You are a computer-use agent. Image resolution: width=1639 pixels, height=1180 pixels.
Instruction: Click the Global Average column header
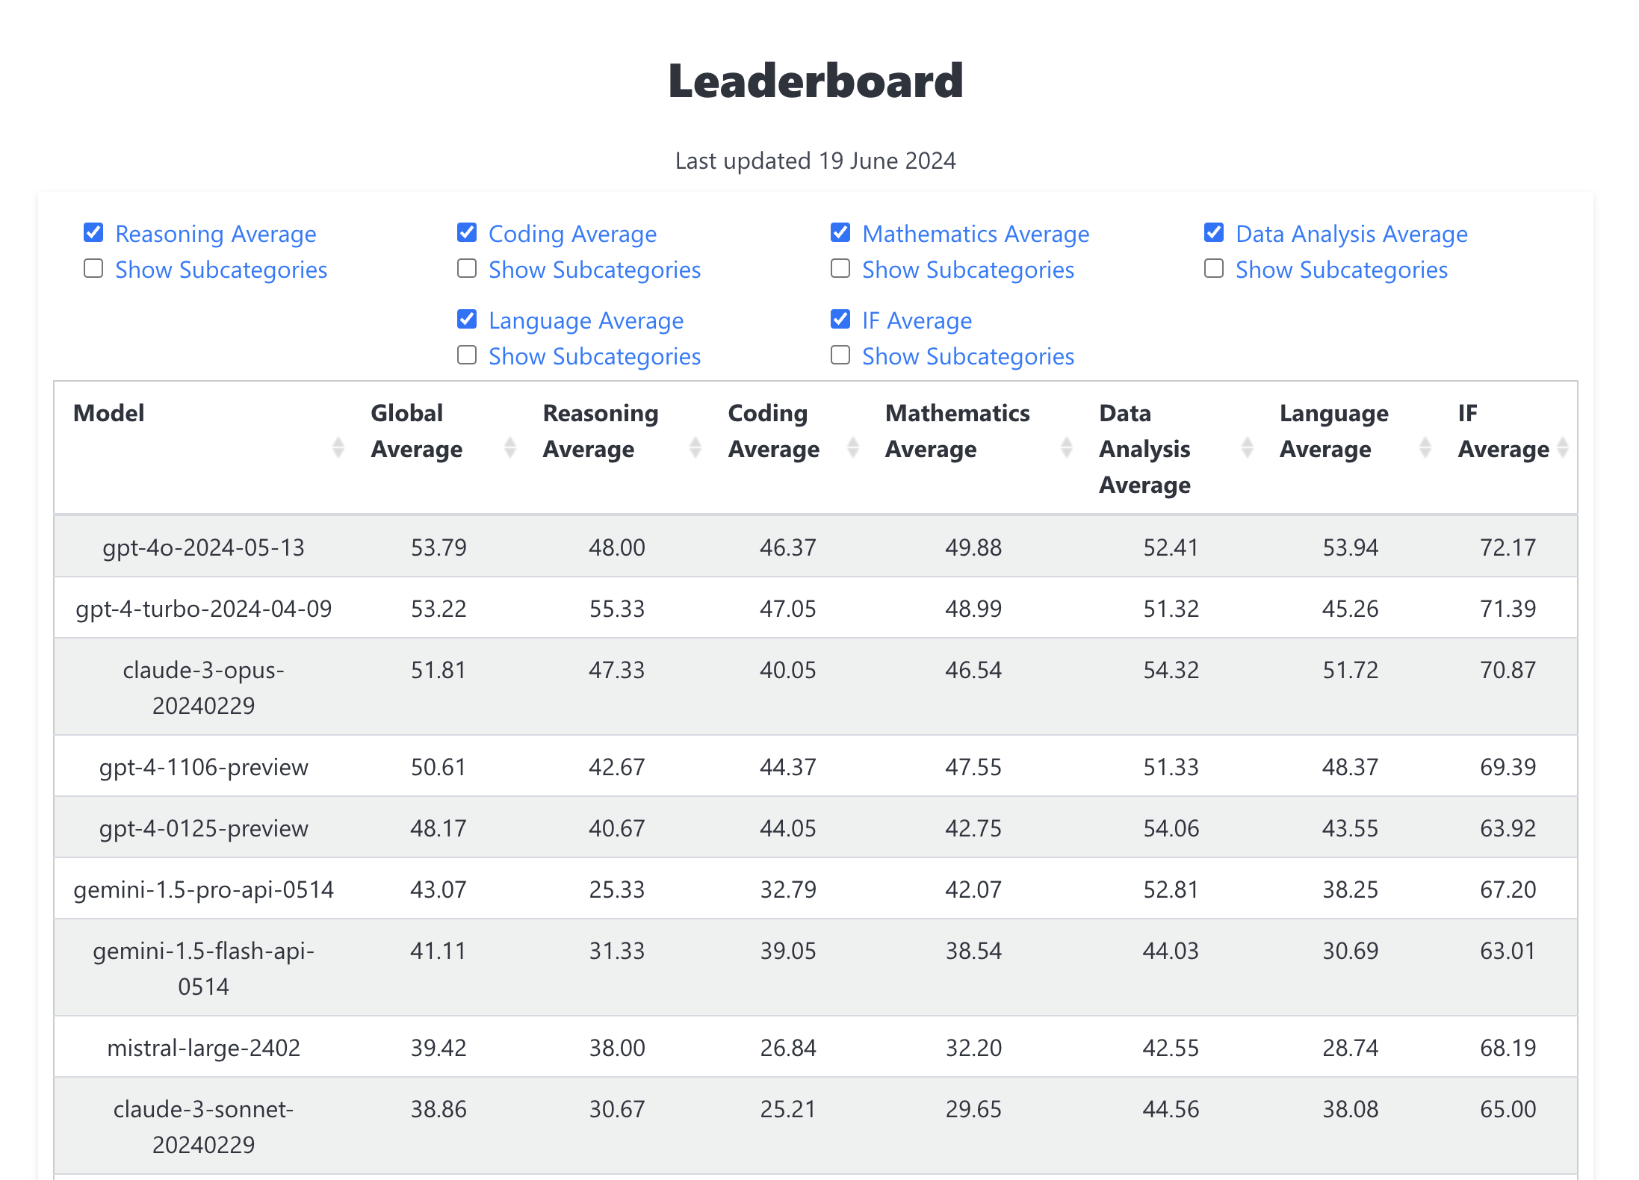pos(416,431)
